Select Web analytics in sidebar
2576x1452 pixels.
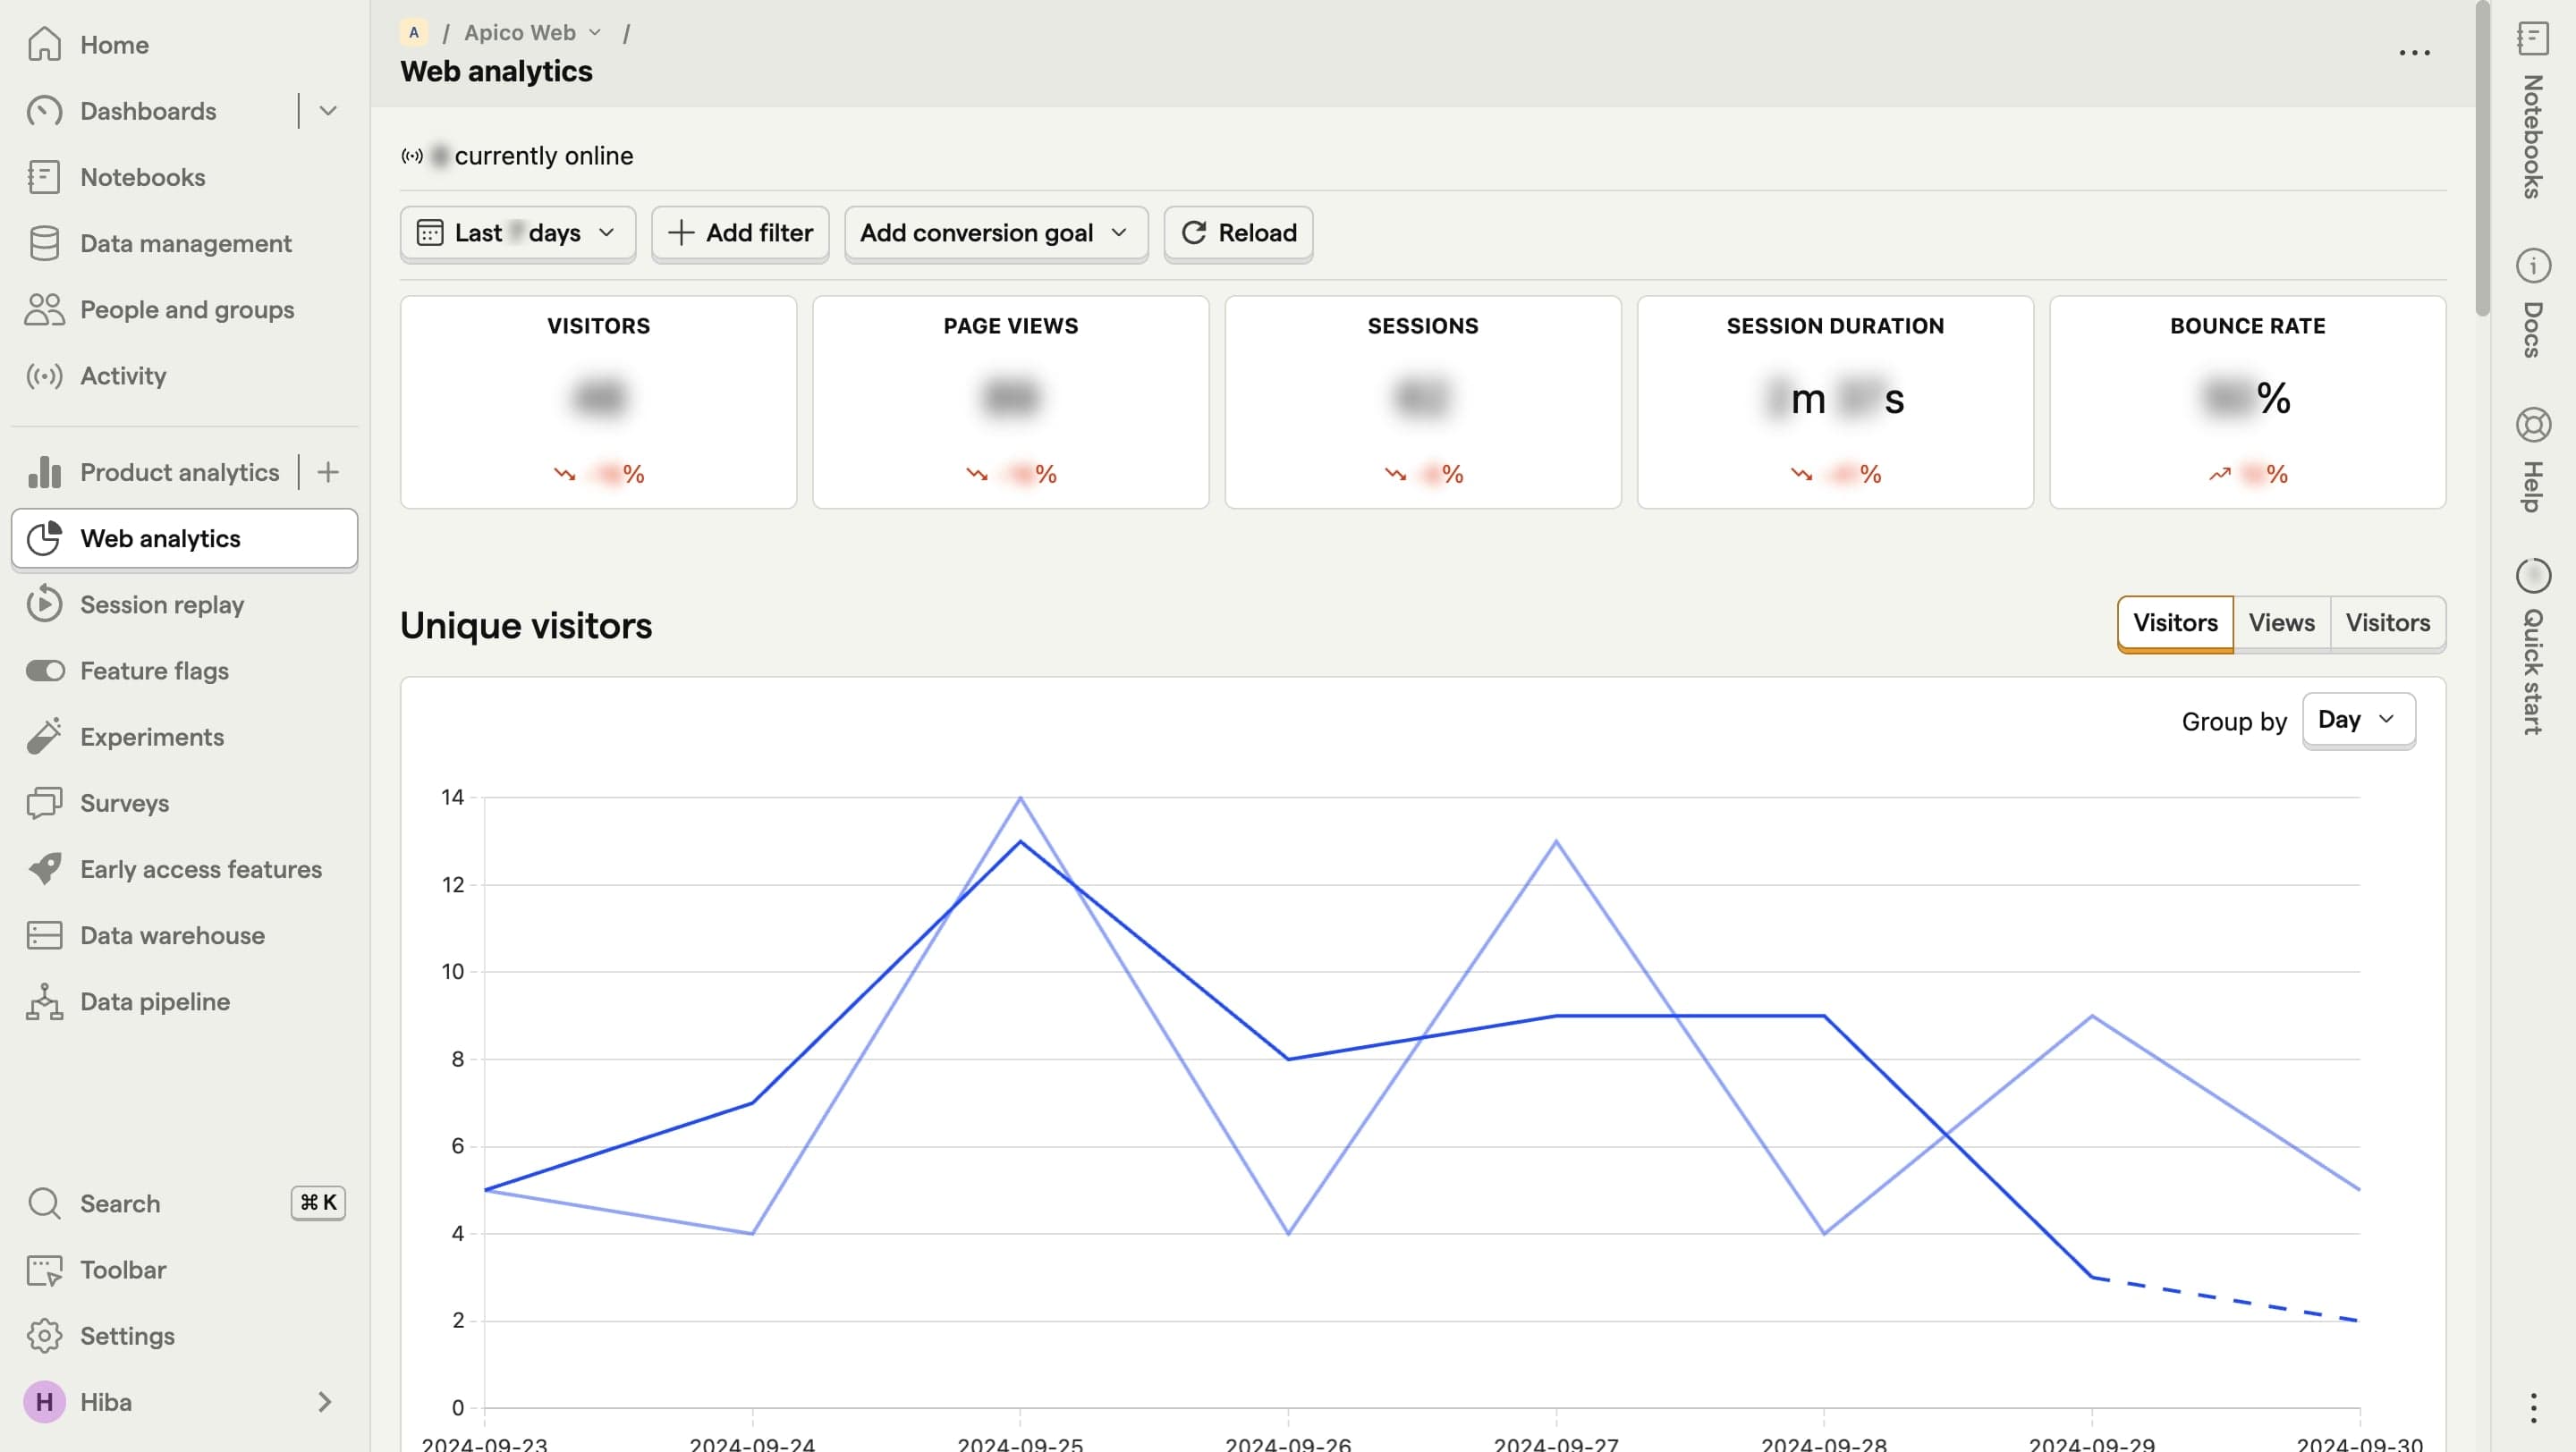pyautogui.click(x=185, y=538)
